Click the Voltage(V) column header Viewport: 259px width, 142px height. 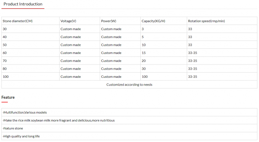pyautogui.click(x=68, y=21)
